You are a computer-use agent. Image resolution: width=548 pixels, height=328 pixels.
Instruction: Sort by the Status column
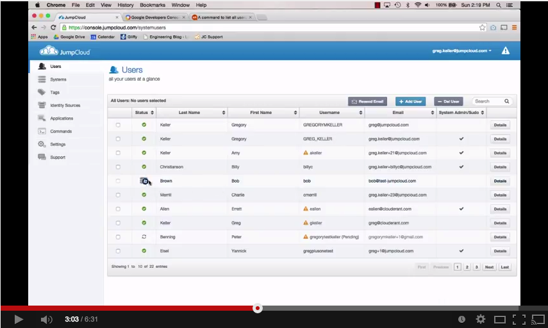point(144,113)
